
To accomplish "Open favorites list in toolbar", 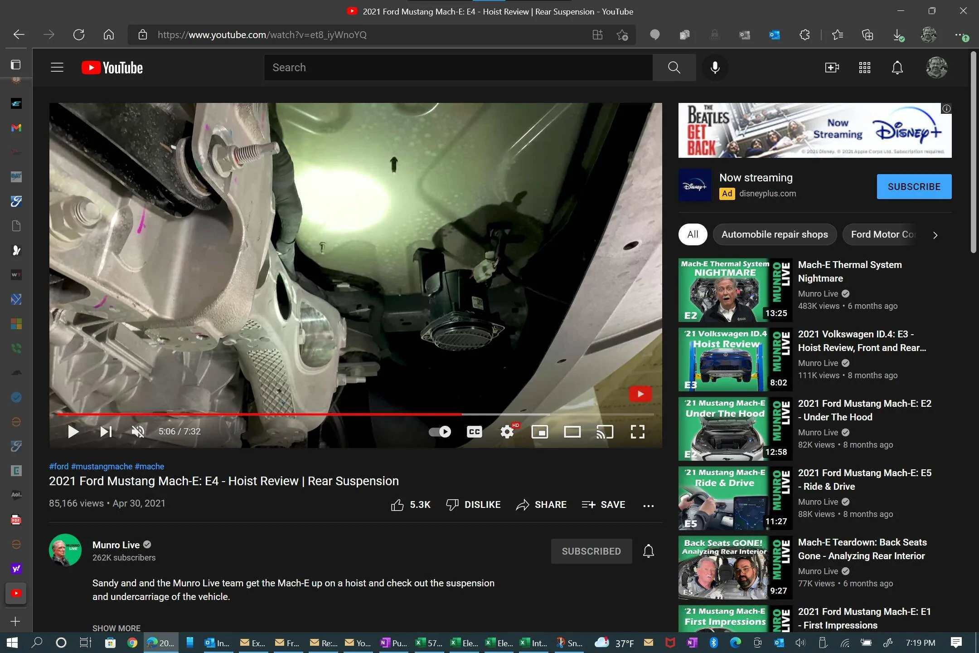I will [838, 35].
